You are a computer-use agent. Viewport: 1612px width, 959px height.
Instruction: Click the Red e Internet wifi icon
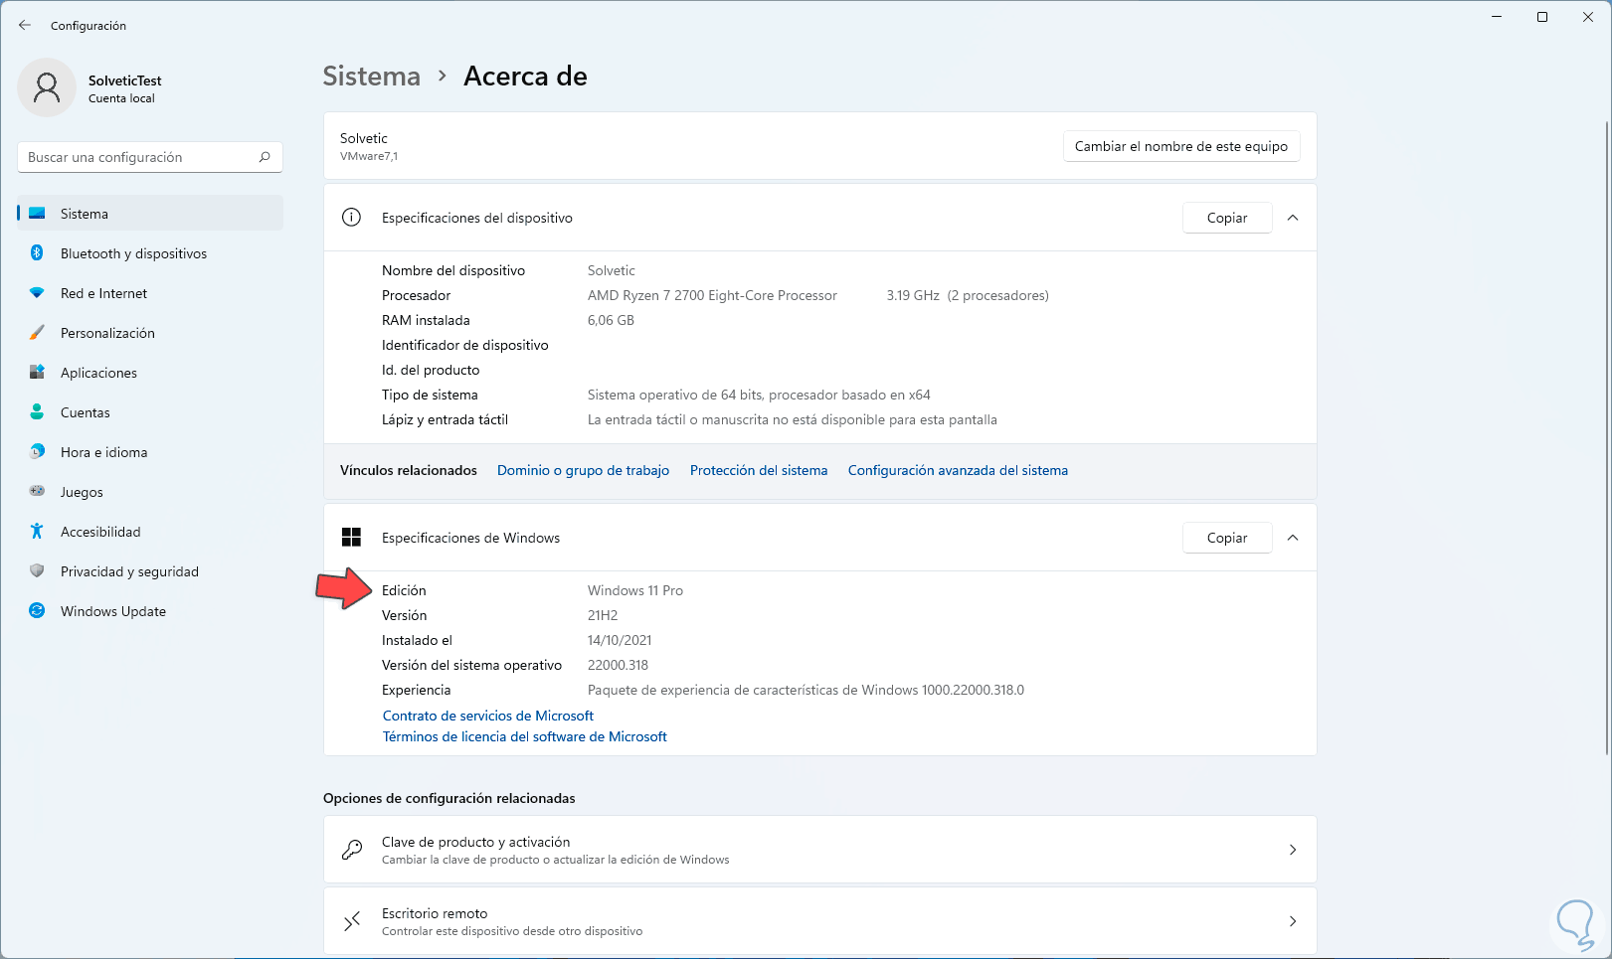(x=37, y=293)
